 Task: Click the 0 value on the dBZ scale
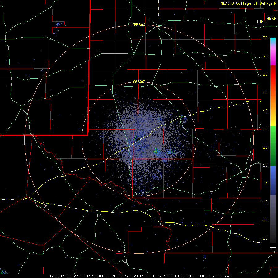pos(267,184)
